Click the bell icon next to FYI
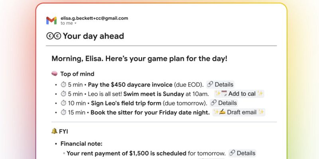 coord(55,131)
